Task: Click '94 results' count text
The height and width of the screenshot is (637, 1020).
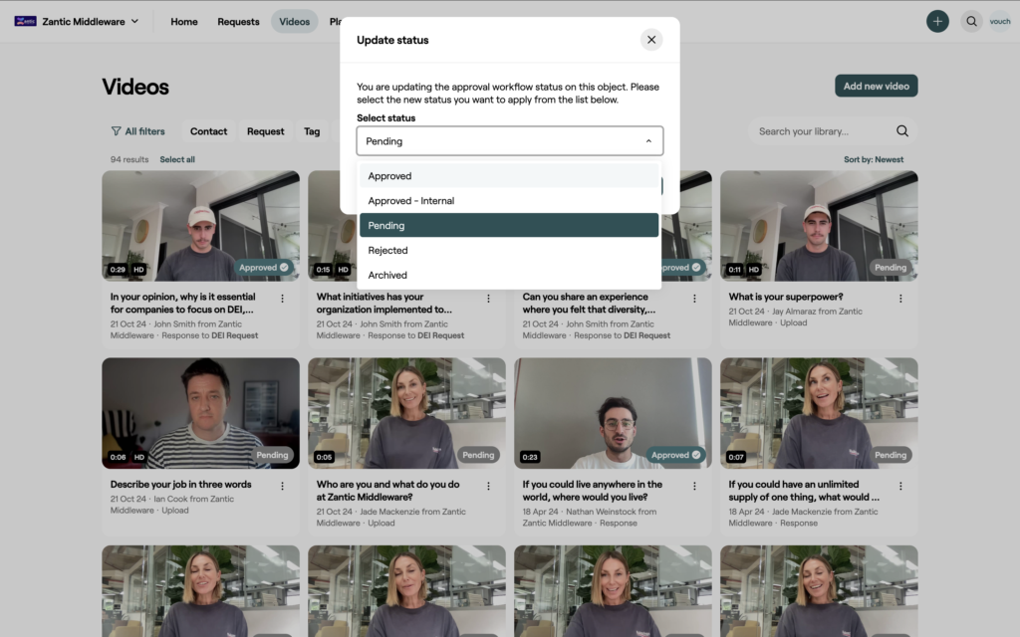Action: 129,159
